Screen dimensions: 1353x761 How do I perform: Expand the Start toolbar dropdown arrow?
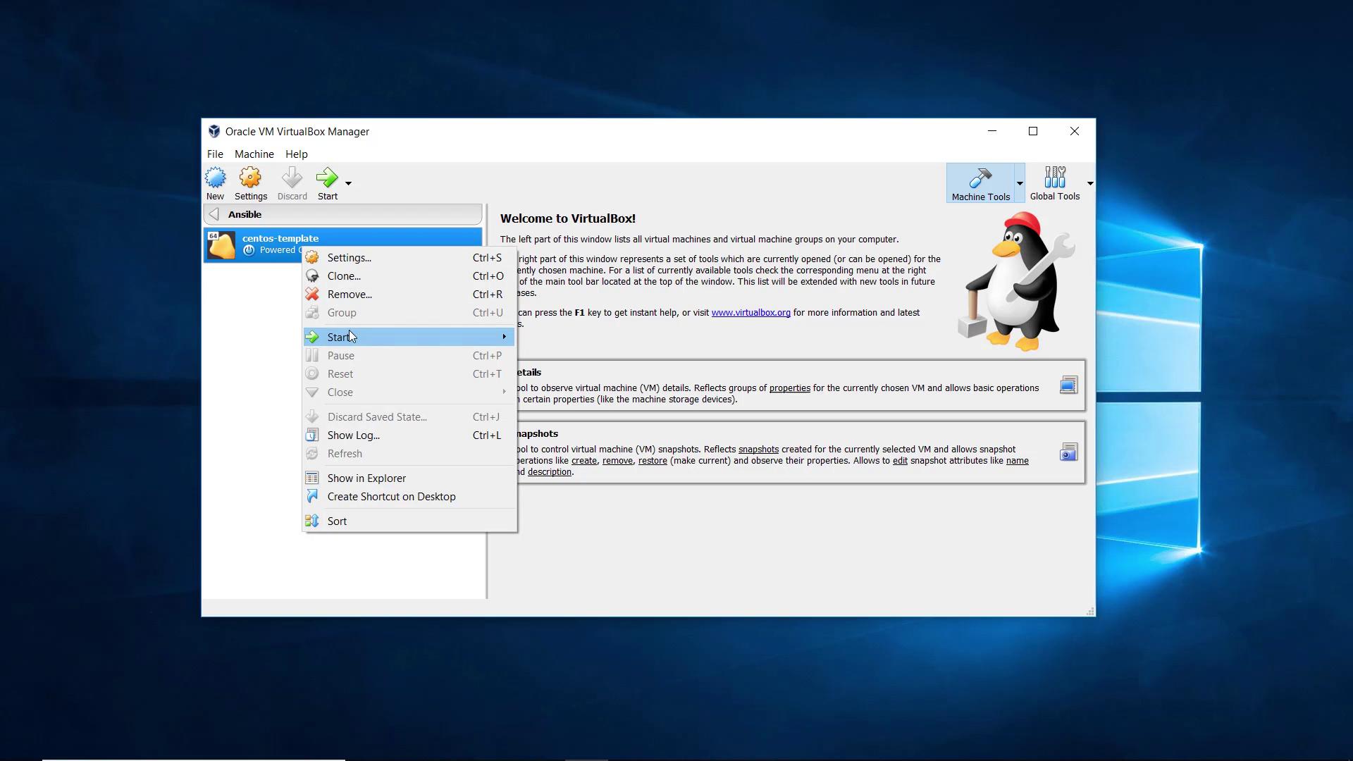[348, 183]
